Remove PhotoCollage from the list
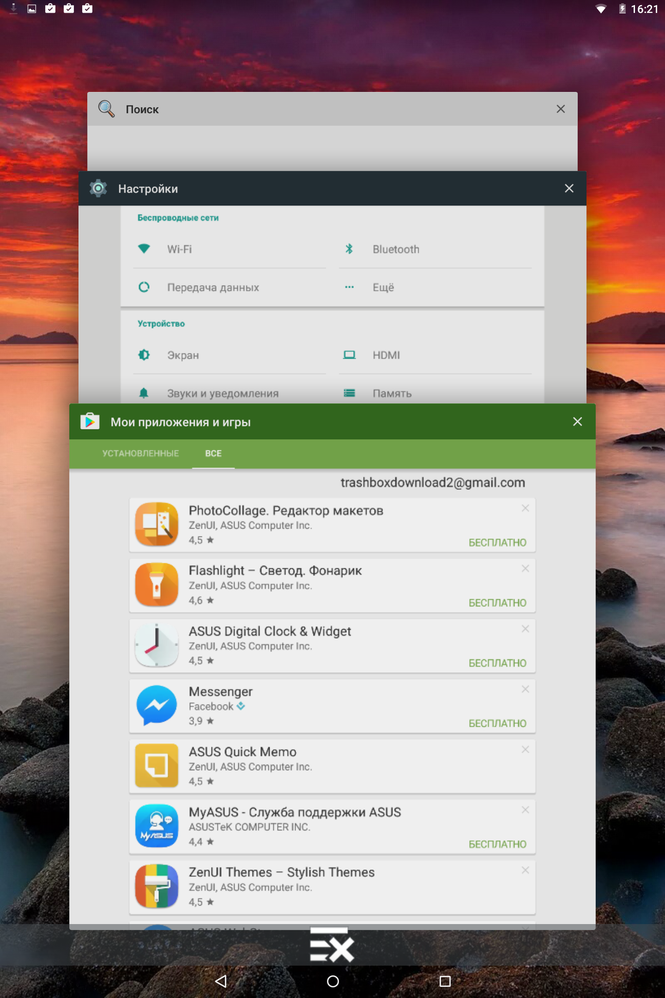Image resolution: width=665 pixels, height=998 pixels. (x=525, y=508)
